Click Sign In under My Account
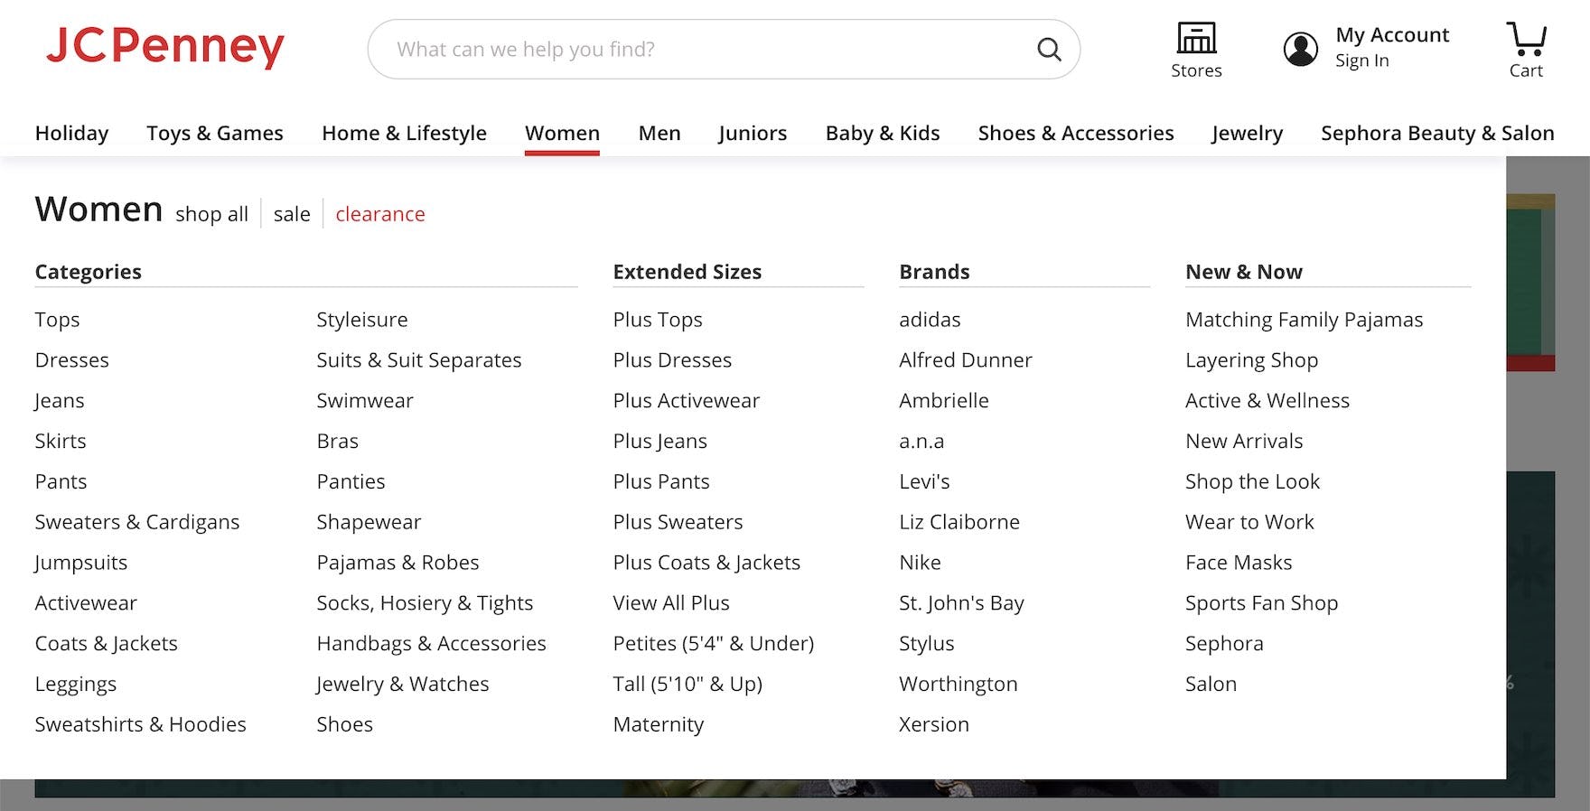The height and width of the screenshot is (811, 1590). tap(1361, 61)
